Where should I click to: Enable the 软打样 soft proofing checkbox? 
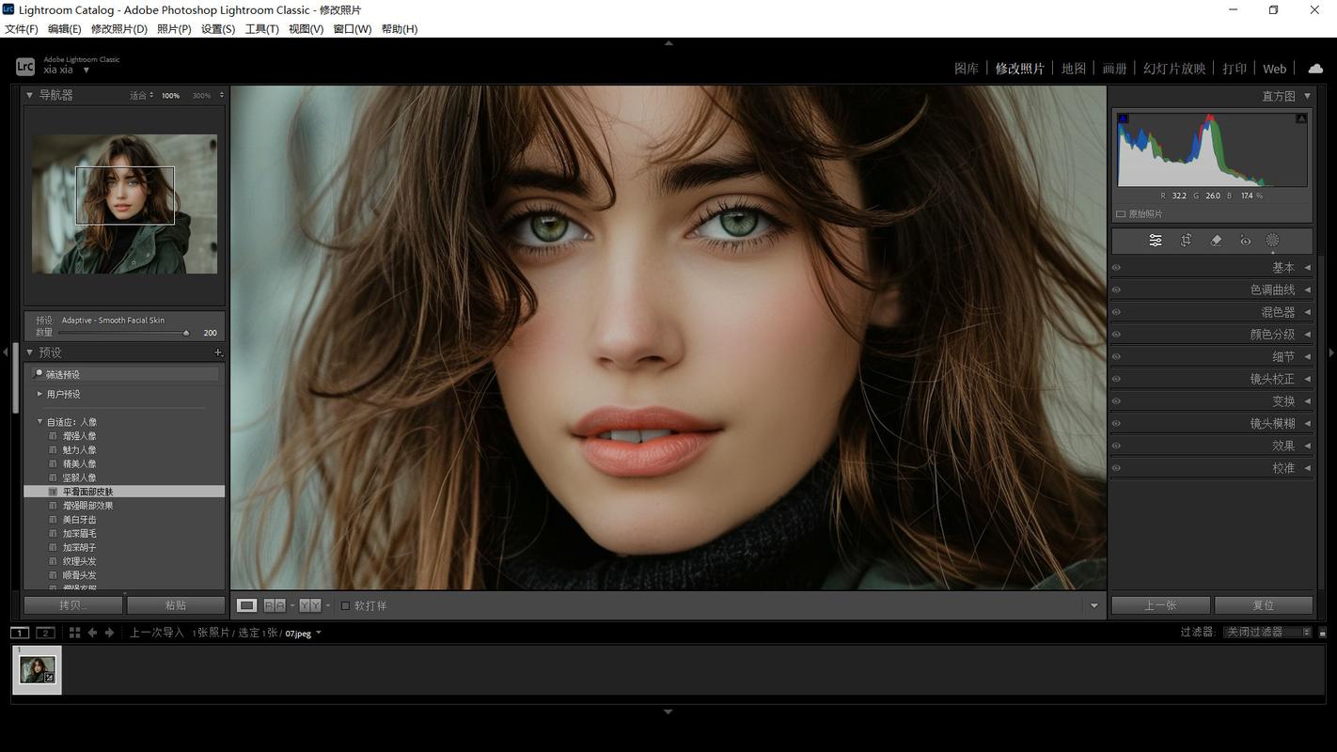point(345,606)
